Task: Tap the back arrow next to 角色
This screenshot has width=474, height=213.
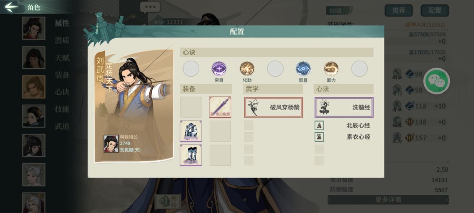Action: pyautogui.click(x=11, y=7)
